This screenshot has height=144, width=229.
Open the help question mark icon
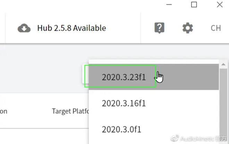(x=159, y=28)
